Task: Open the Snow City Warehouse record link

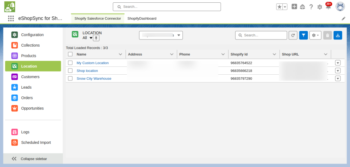Action: 94,78
